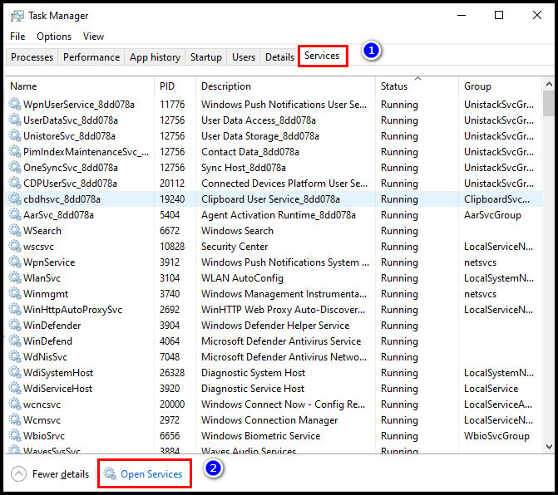Viewport: 558px width, 495px height.
Task: Click the WbioSvcGroup group cell
Action: pos(496,436)
